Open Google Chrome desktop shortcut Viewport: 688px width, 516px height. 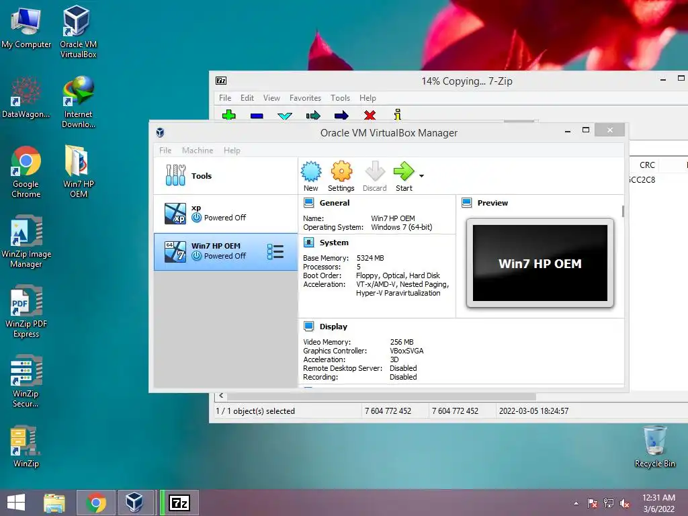pyautogui.click(x=26, y=172)
